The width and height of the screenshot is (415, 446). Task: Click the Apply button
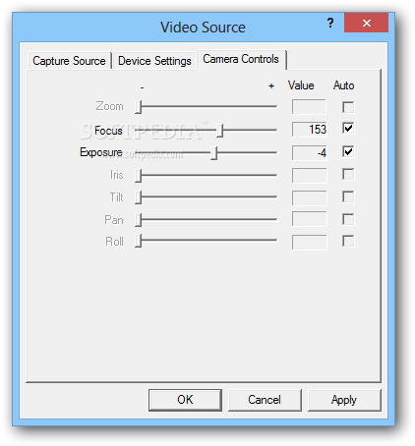point(344,400)
